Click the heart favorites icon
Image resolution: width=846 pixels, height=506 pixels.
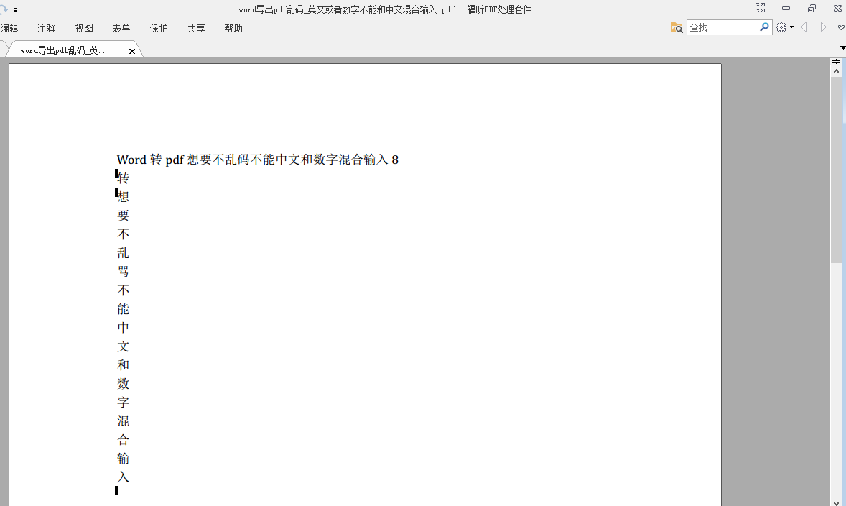click(x=841, y=27)
